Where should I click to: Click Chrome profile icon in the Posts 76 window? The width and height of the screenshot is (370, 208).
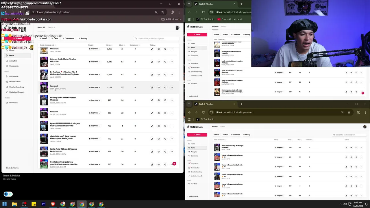tap(358, 112)
